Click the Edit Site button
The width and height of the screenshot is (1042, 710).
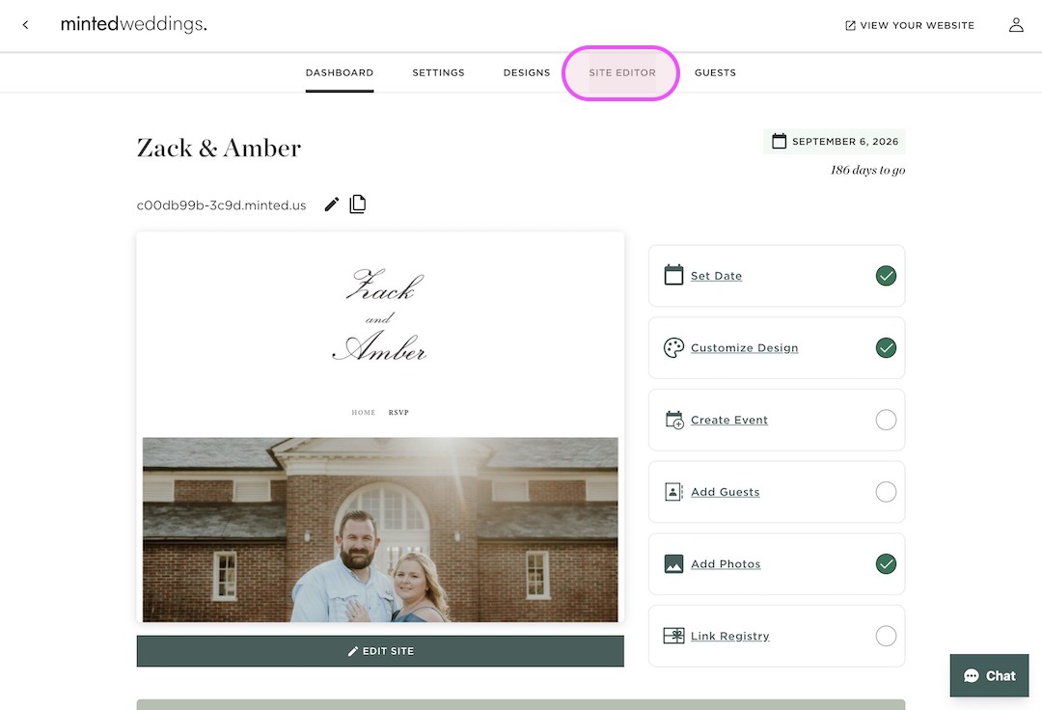[x=380, y=650]
